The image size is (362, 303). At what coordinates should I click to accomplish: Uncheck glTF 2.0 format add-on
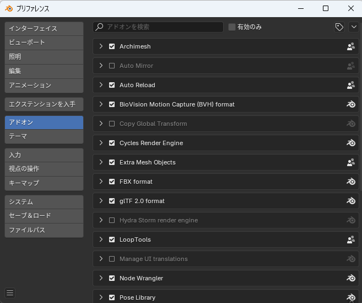pyautogui.click(x=112, y=201)
